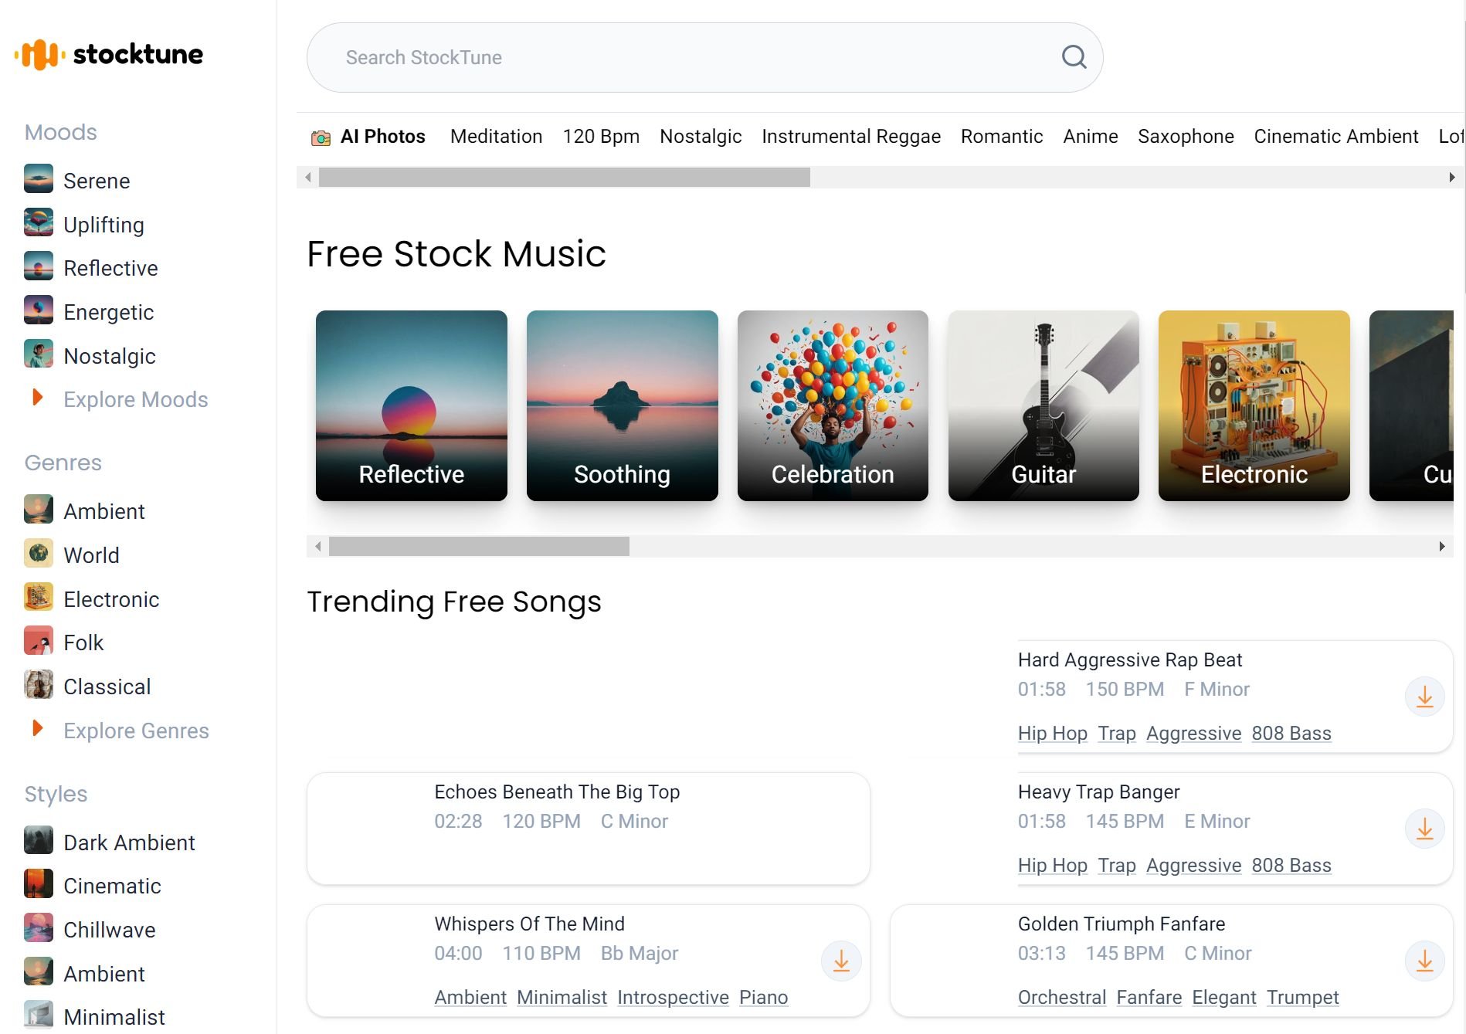Viewport: 1466px width, 1034px height.
Task: Select the Saxophone tag
Action: pos(1185,137)
